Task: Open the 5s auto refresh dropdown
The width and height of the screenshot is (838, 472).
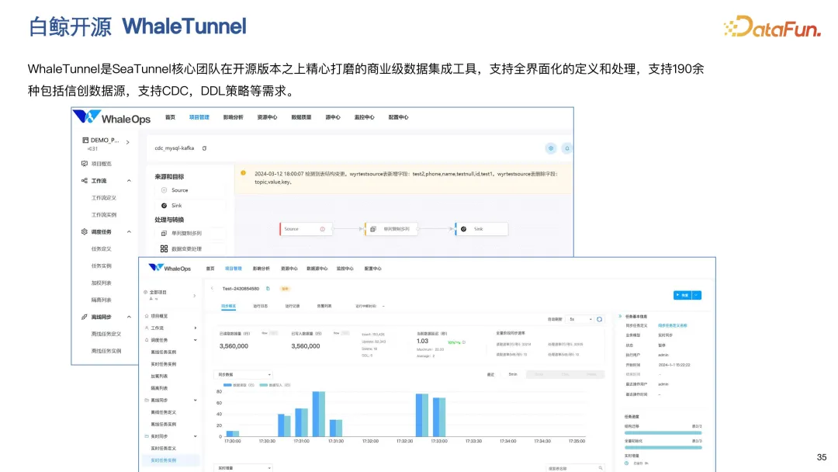Action: [x=580, y=320]
